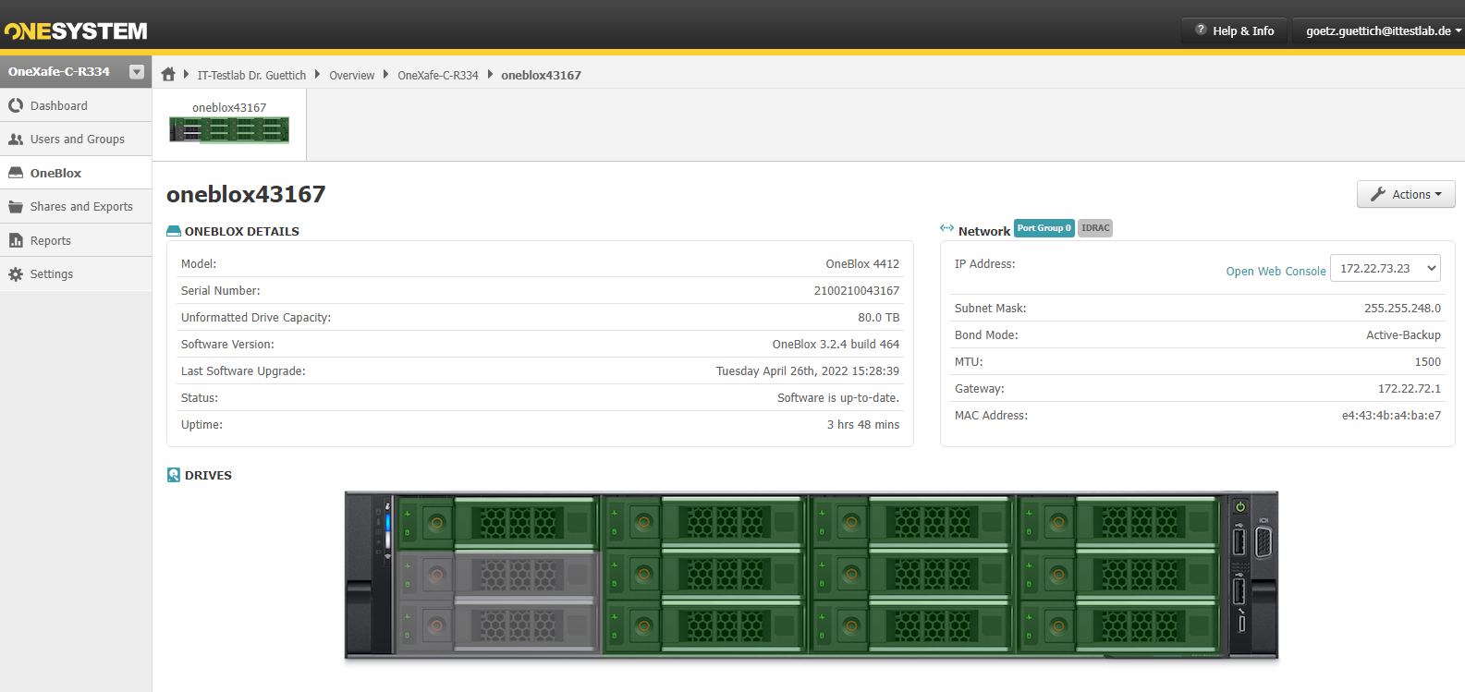
Task: Click the Reports chart icon in sidebar
Action: pos(16,240)
